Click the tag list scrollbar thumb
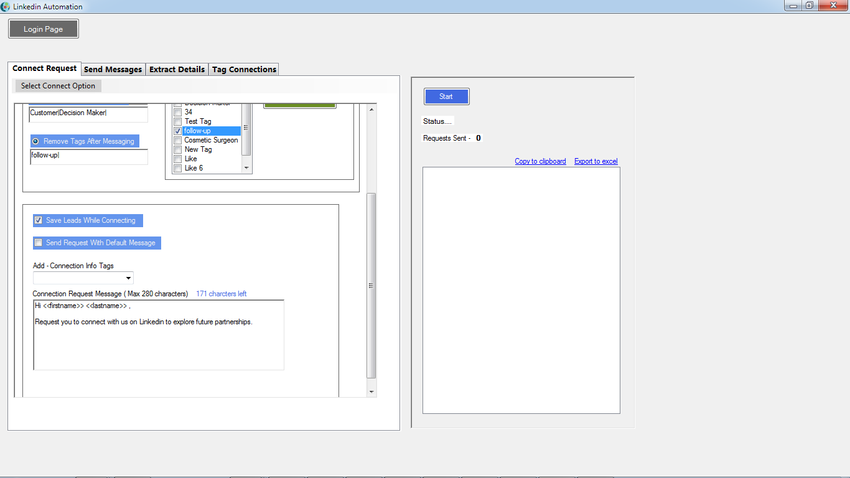 tap(246, 129)
